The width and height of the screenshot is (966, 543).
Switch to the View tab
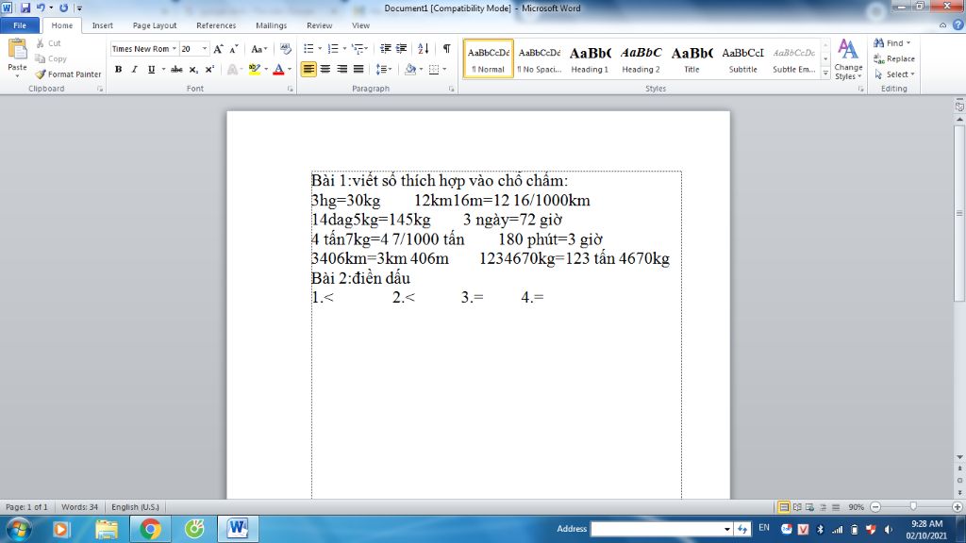tap(360, 25)
